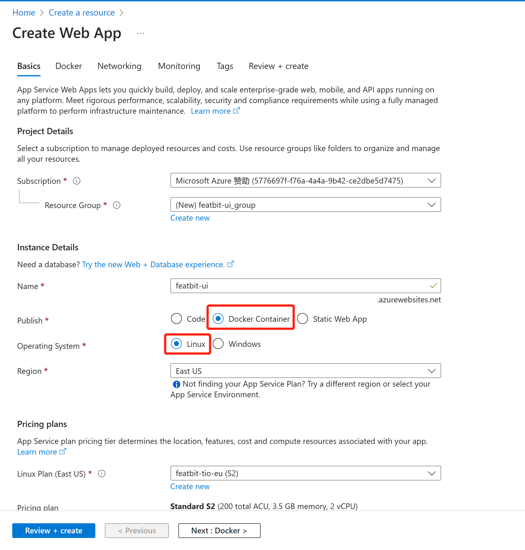This screenshot has width=525, height=550.
Task: Go to Create a resource breadcrumb link
Action: (82, 13)
